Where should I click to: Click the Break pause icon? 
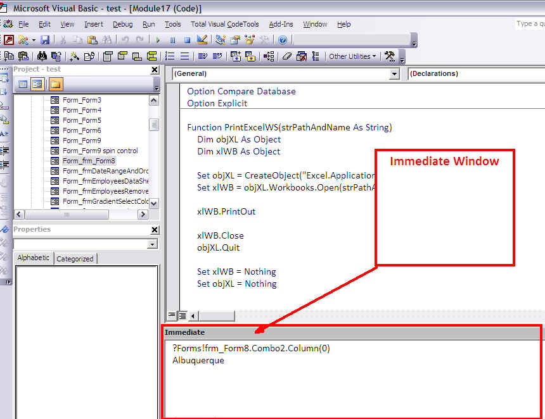[173, 41]
